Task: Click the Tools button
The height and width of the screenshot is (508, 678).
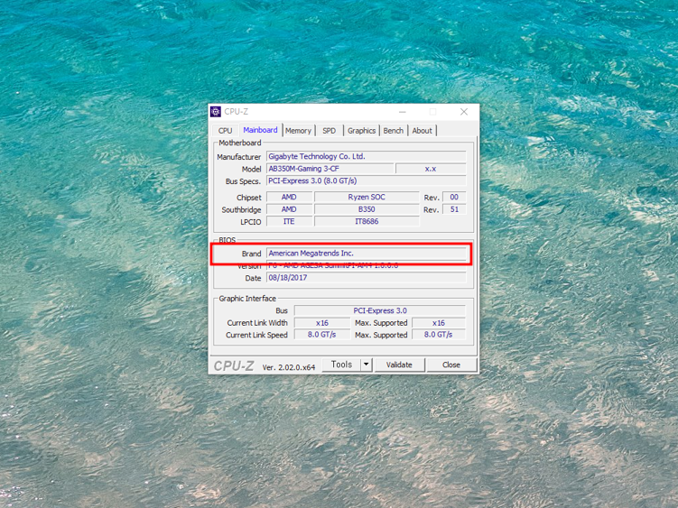Action: pyautogui.click(x=341, y=365)
